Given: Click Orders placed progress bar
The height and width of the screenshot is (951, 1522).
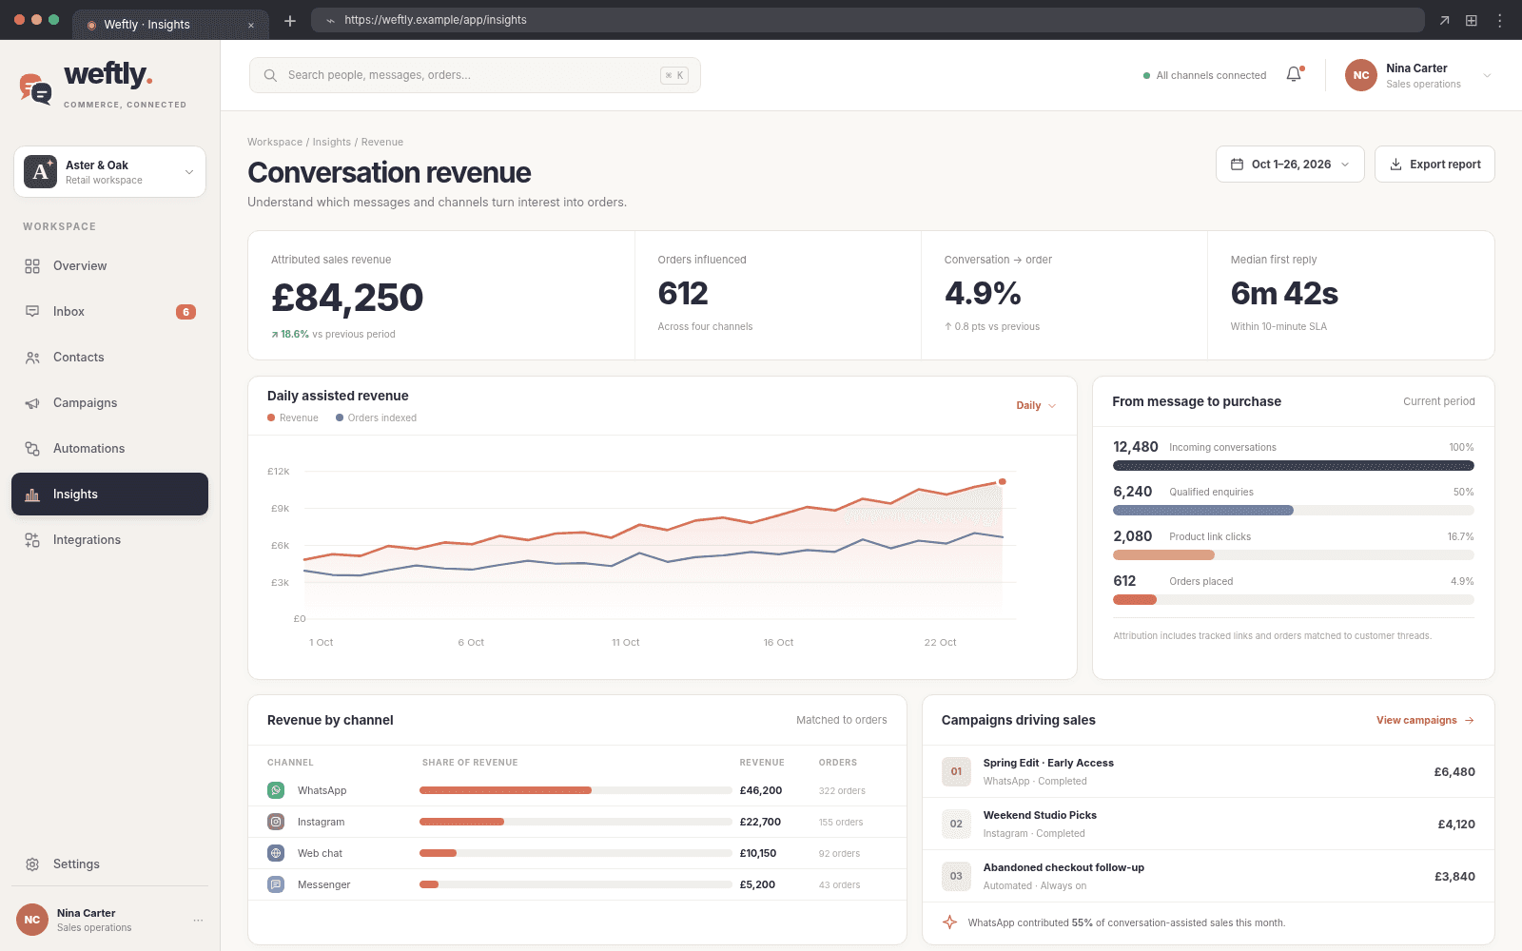Looking at the screenshot, I should (1294, 600).
